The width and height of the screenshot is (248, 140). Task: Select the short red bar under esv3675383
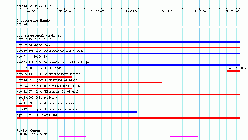23,71
